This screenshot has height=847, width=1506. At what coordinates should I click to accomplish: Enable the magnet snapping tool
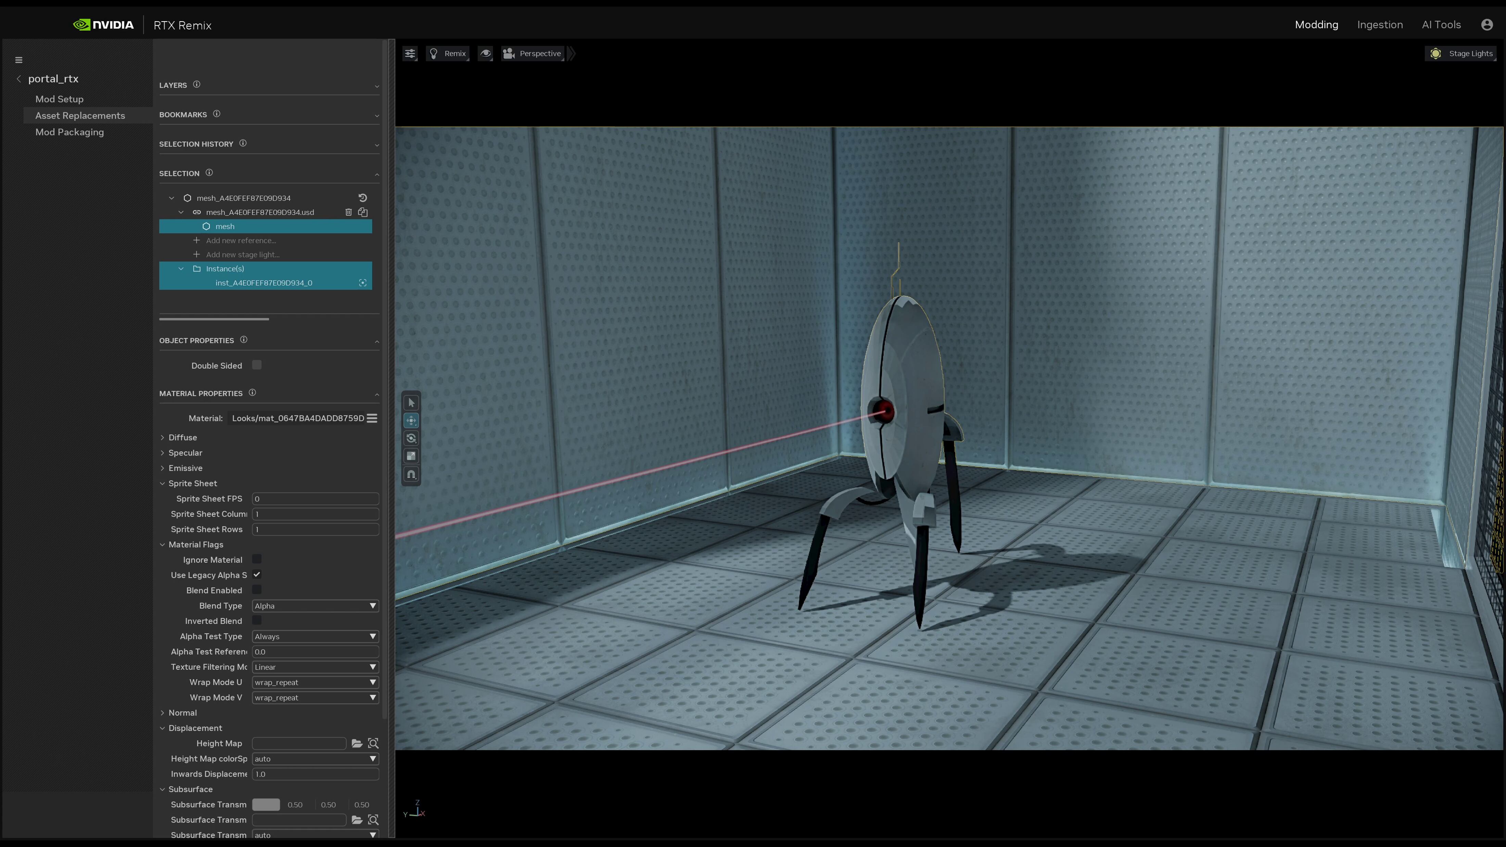(x=411, y=475)
